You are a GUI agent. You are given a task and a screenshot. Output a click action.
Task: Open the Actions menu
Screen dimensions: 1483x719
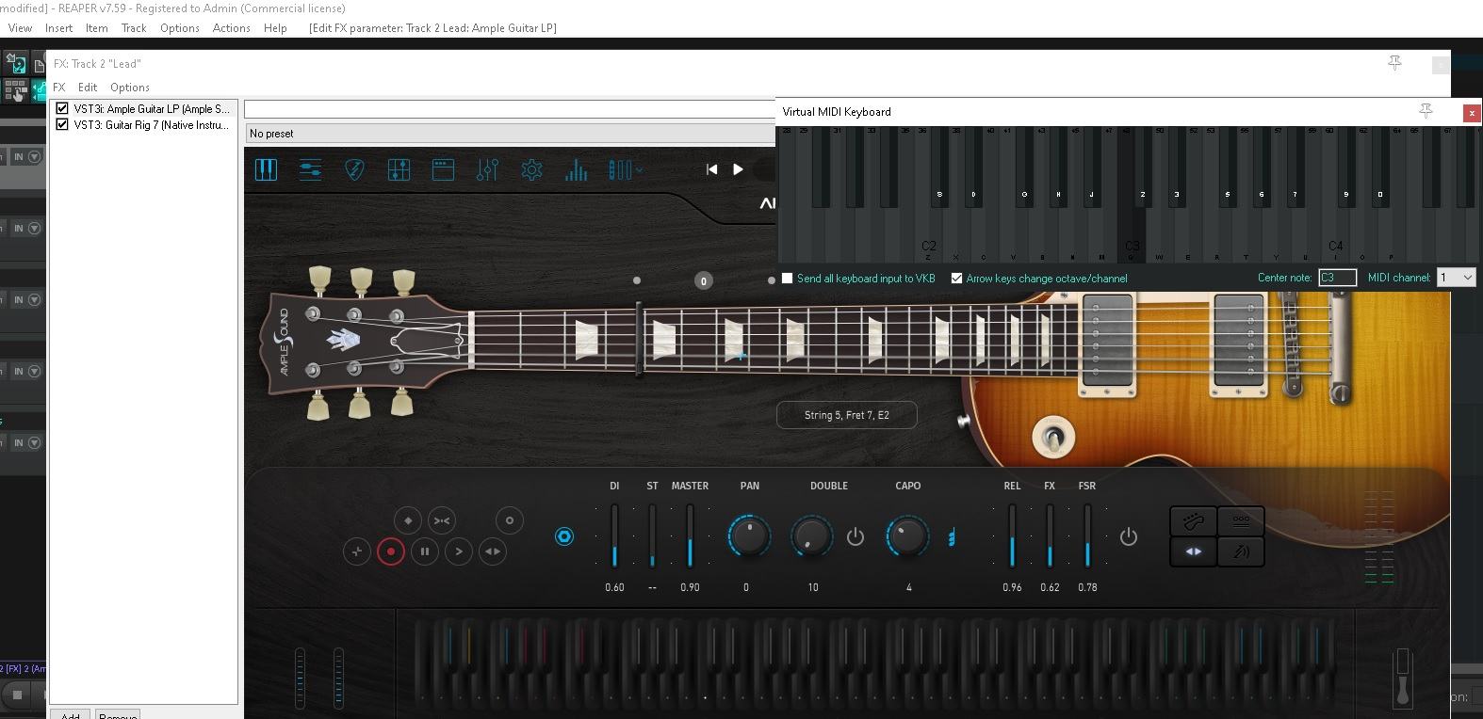[231, 28]
